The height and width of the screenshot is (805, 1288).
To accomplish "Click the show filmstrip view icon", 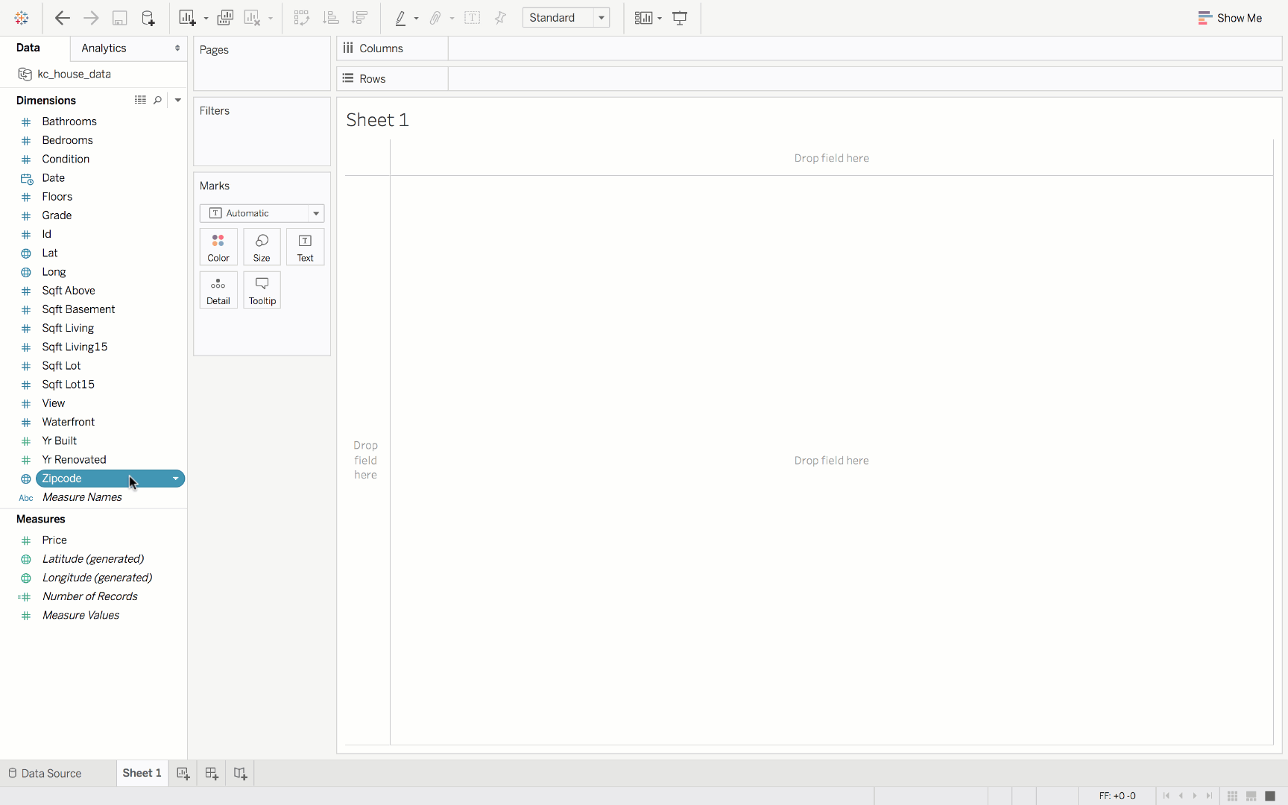I will [1251, 796].
